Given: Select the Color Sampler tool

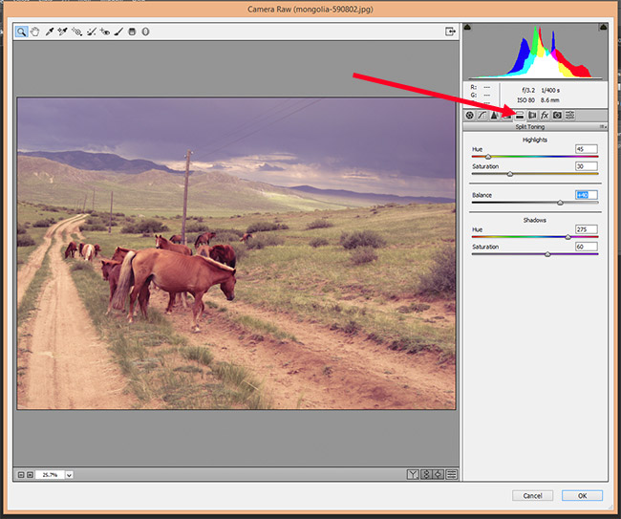Looking at the screenshot, I should tap(62, 32).
